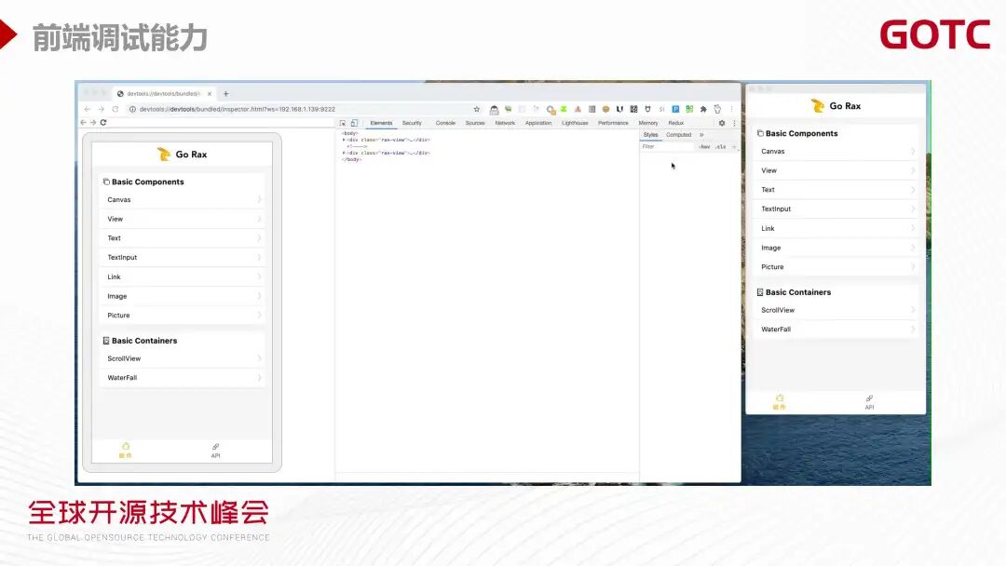Click the browser back arrow
The height and width of the screenshot is (566, 1006).
click(x=88, y=109)
